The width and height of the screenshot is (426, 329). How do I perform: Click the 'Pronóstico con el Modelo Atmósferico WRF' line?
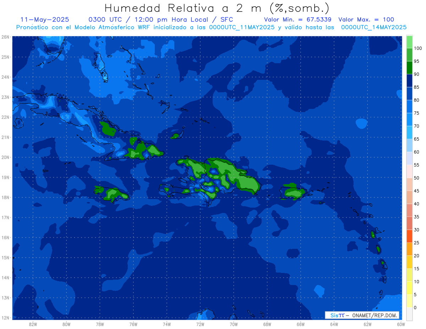point(211,27)
